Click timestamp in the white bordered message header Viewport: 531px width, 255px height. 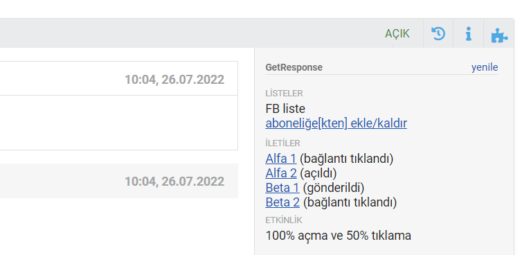click(x=174, y=80)
